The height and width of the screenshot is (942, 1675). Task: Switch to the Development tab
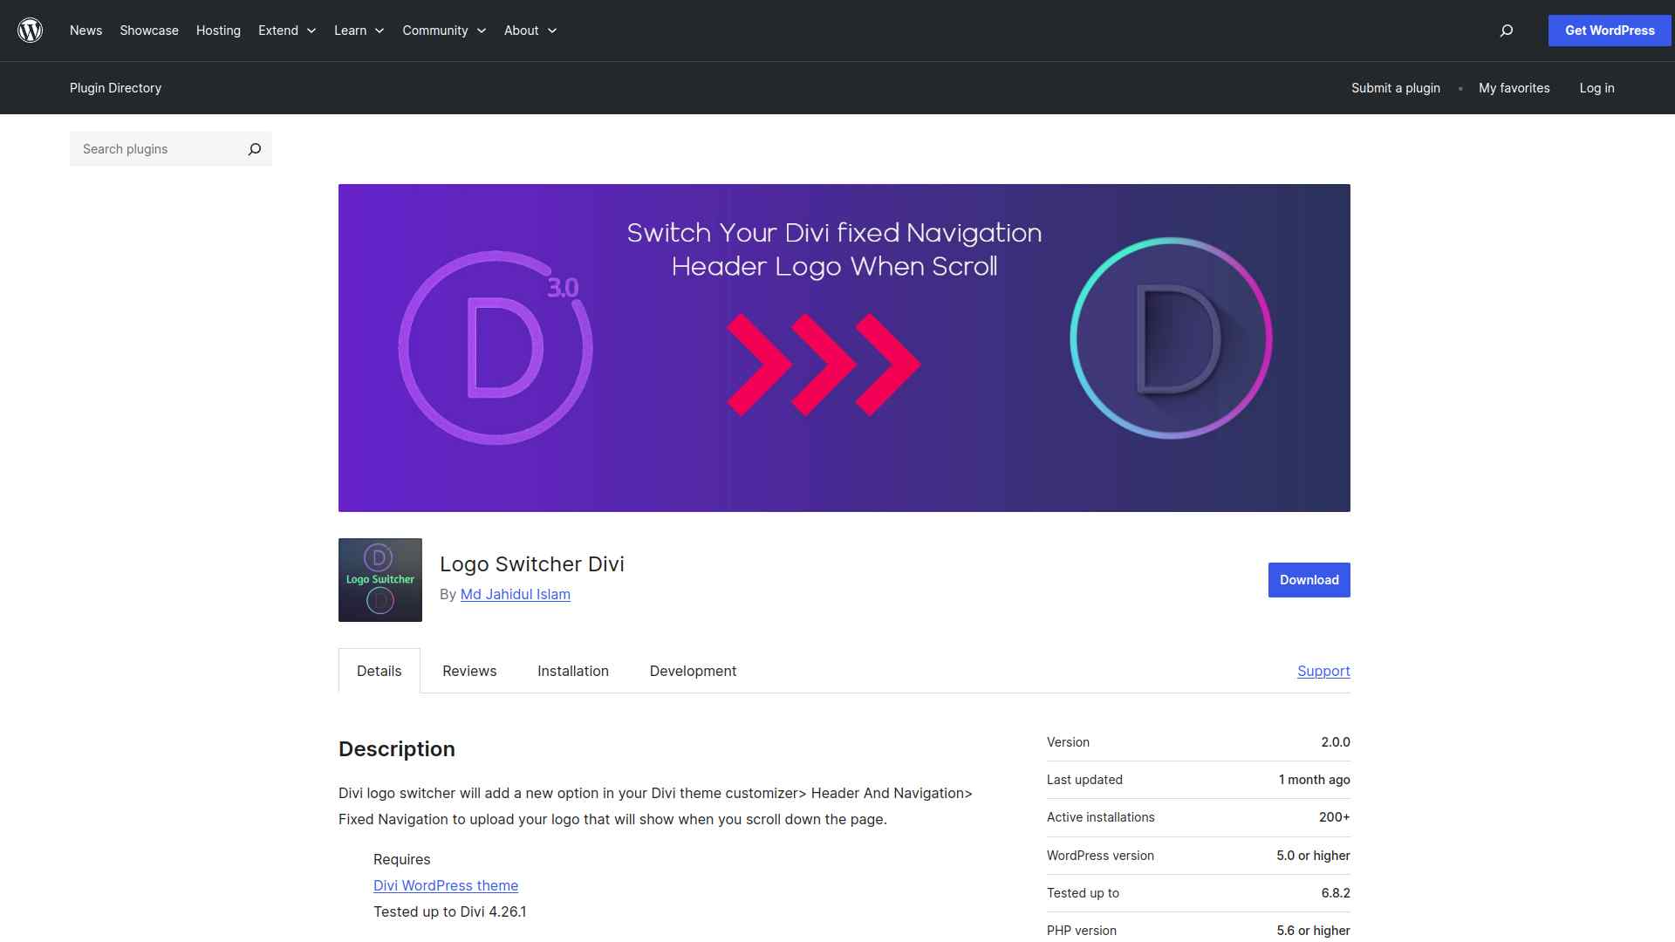tap(693, 671)
